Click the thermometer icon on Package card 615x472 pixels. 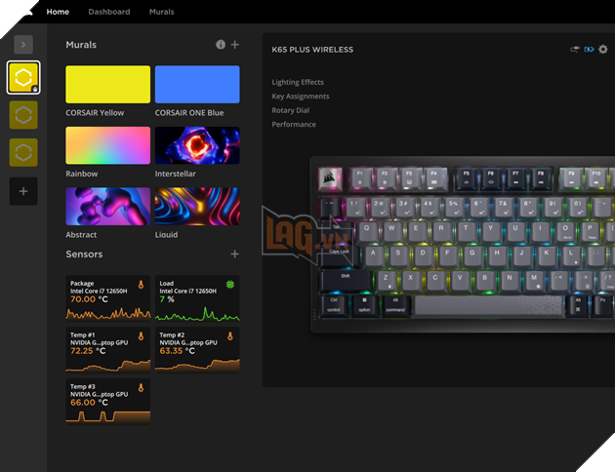(141, 285)
